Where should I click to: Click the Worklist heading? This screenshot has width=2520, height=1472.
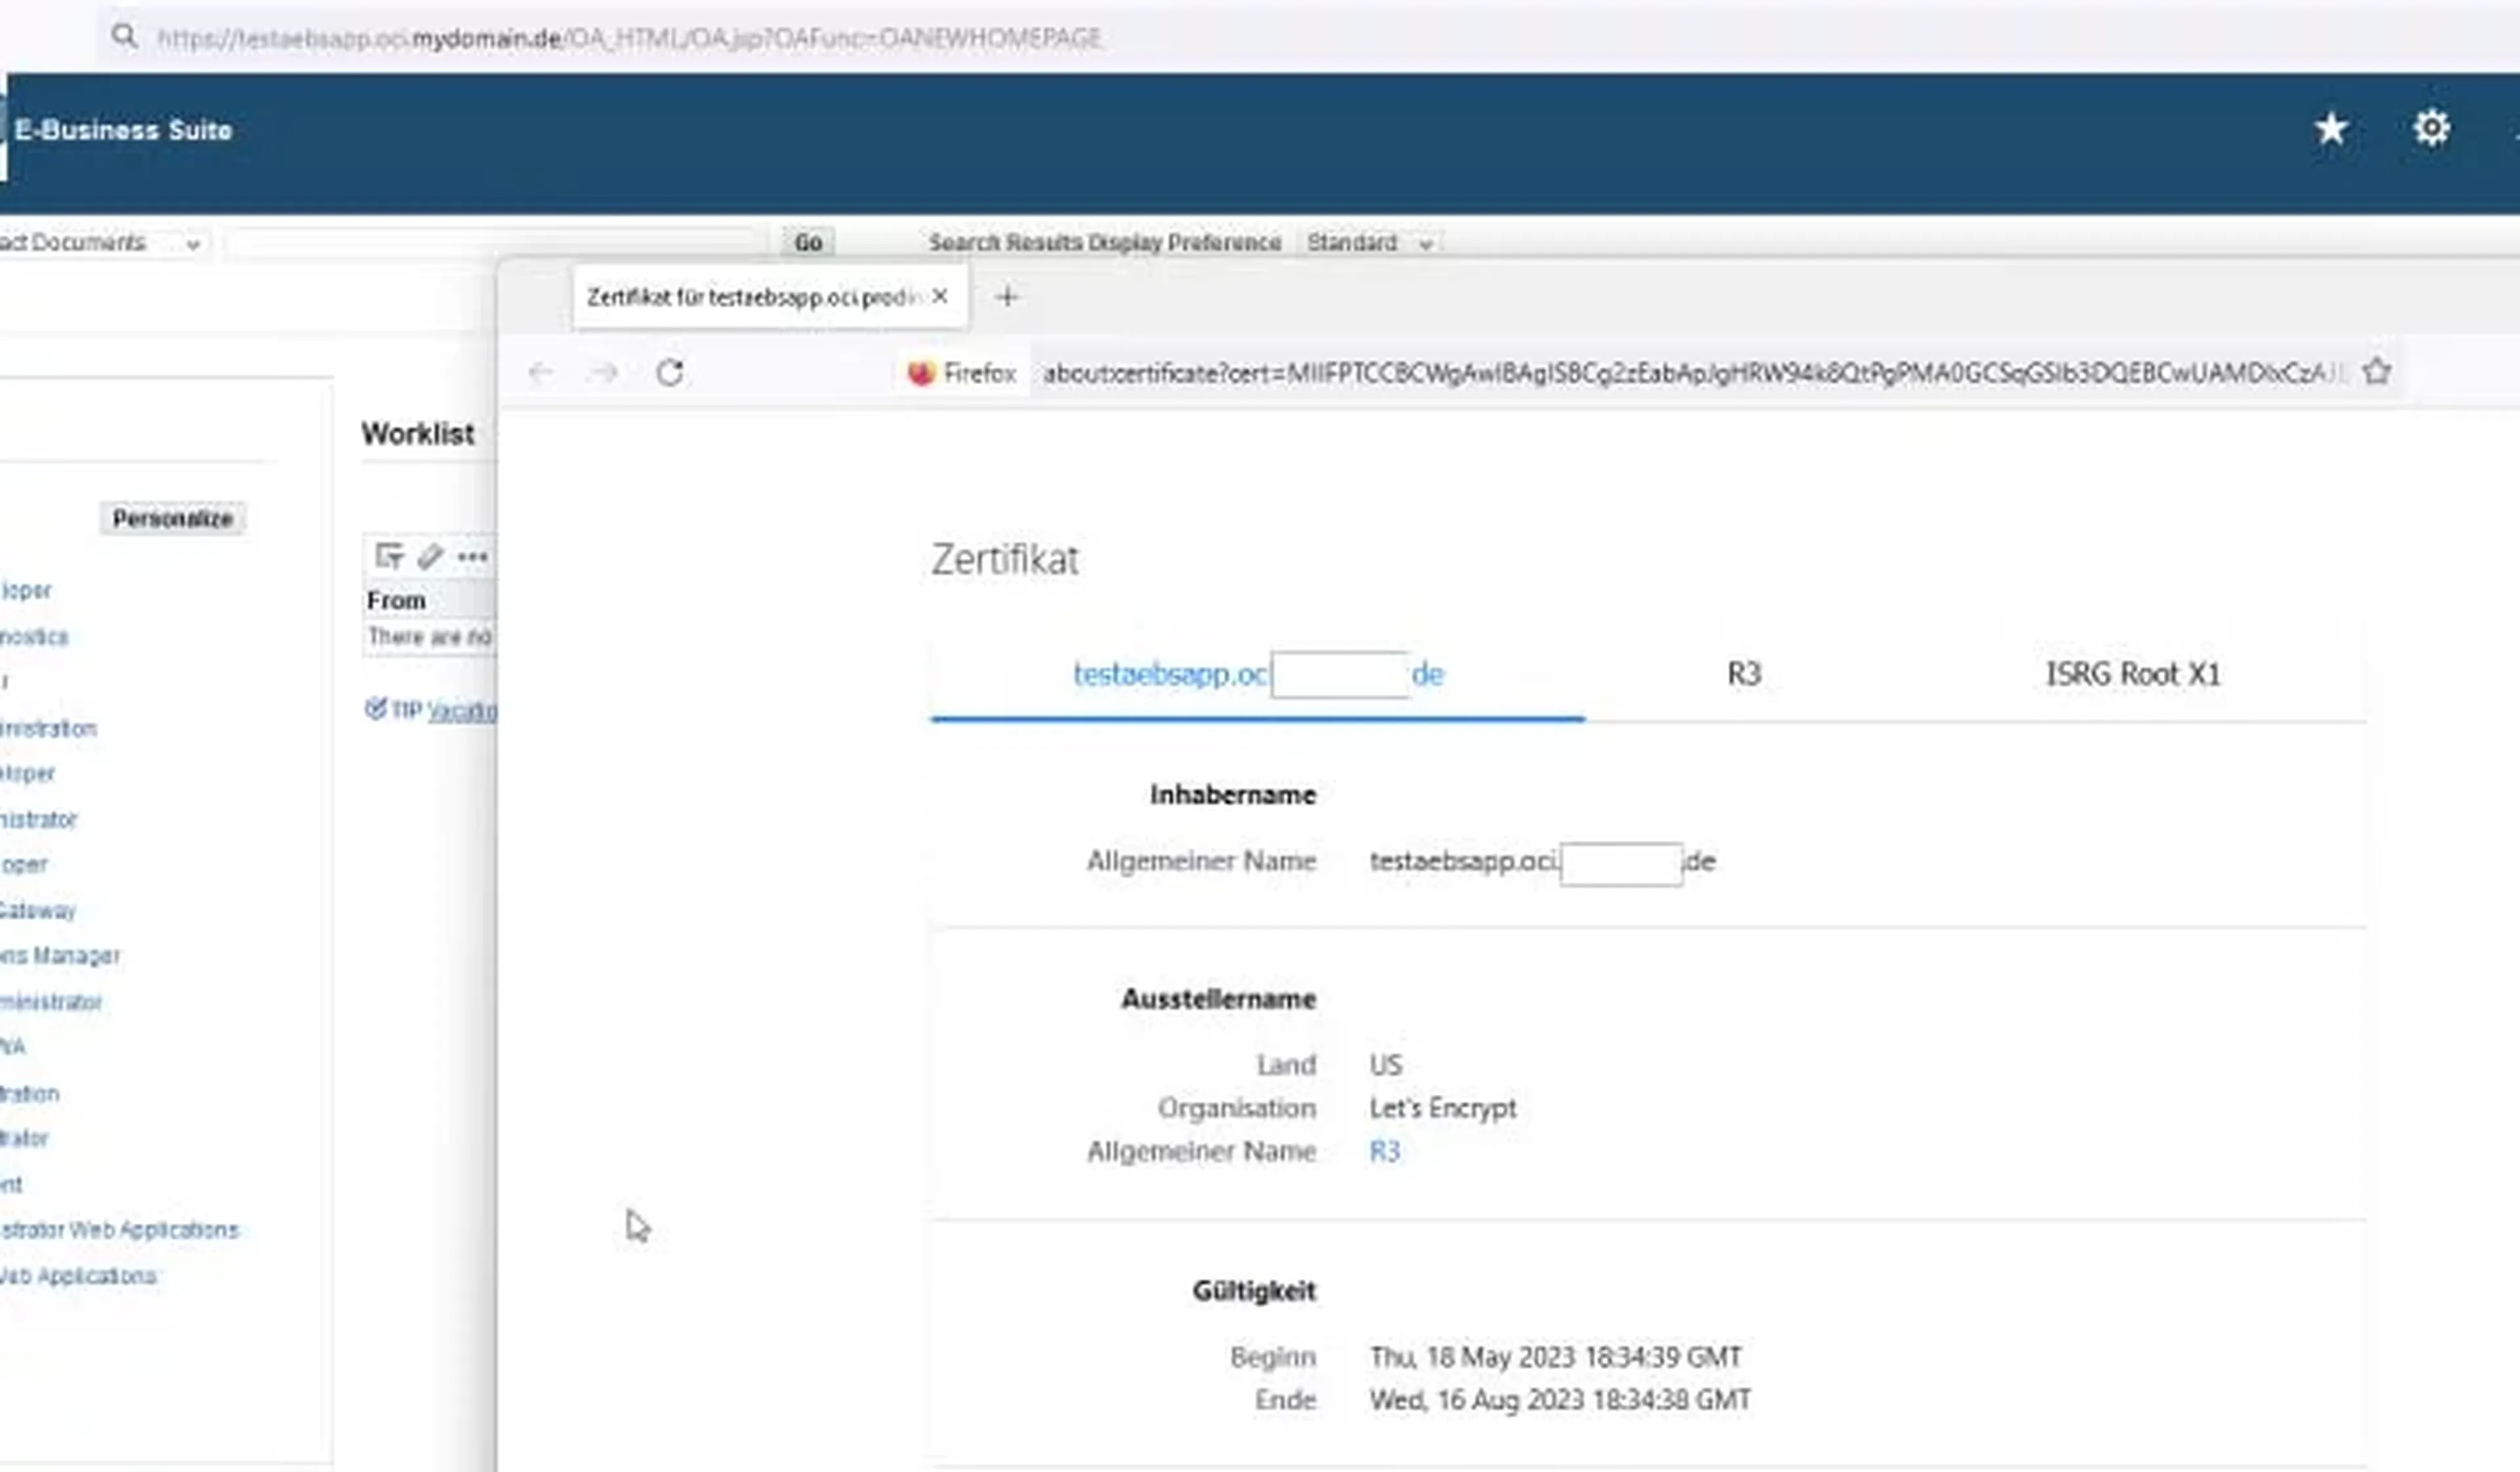[x=418, y=434]
